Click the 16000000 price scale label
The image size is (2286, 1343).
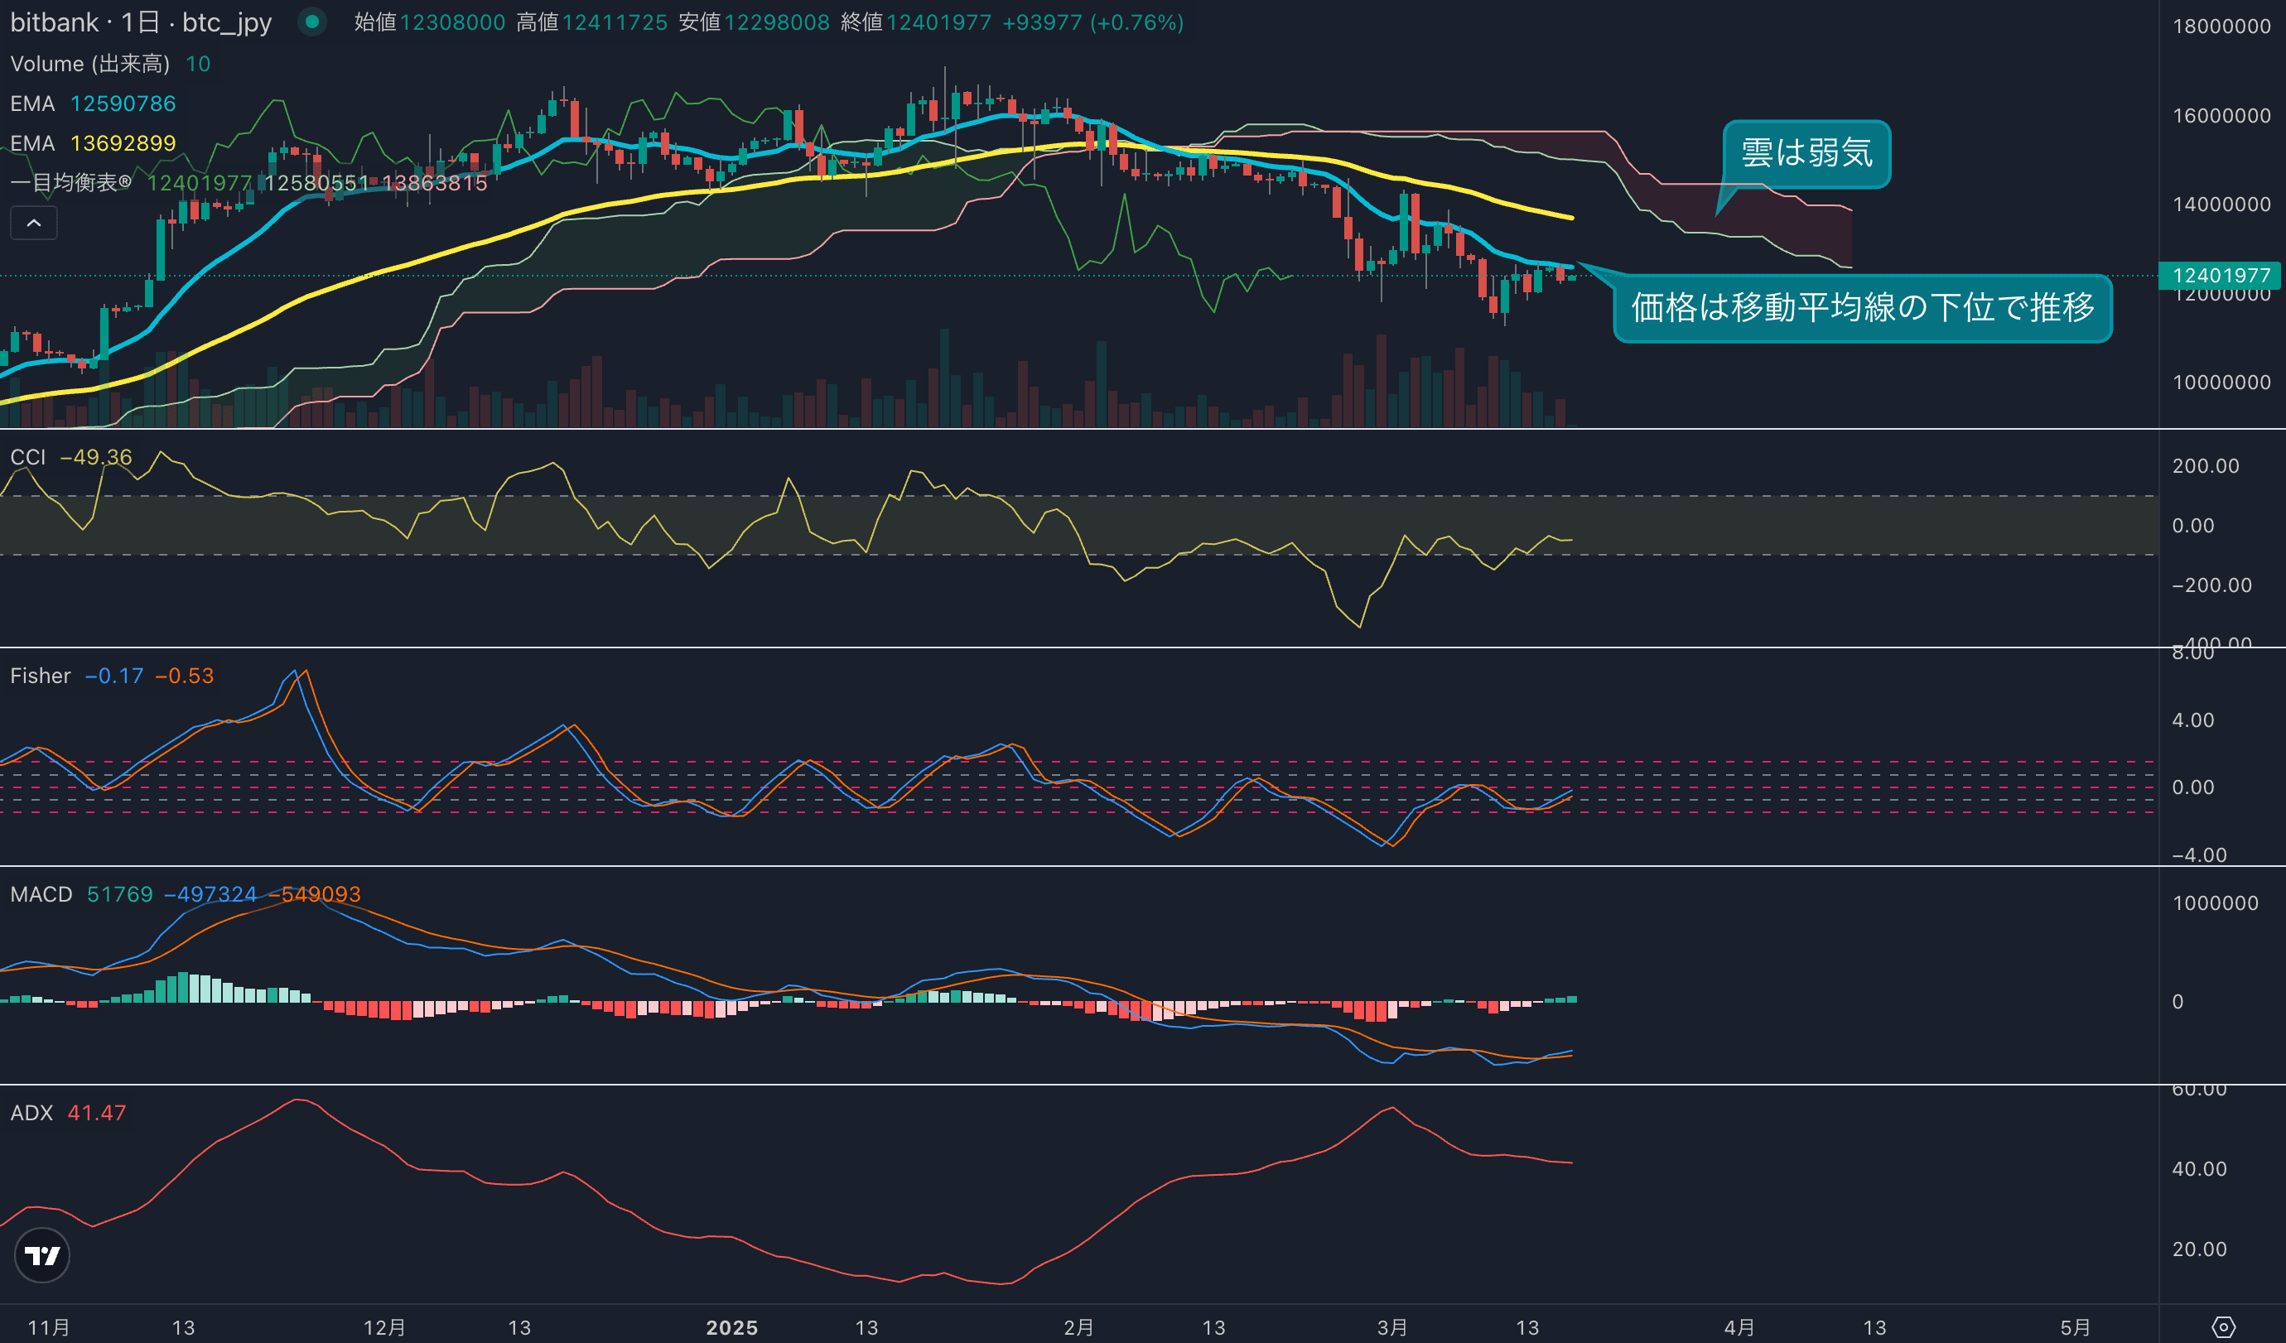pos(2221,115)
